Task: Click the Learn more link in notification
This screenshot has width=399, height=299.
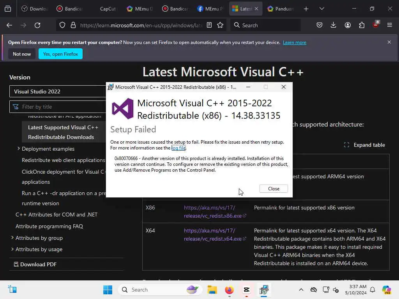Action: 295,42
